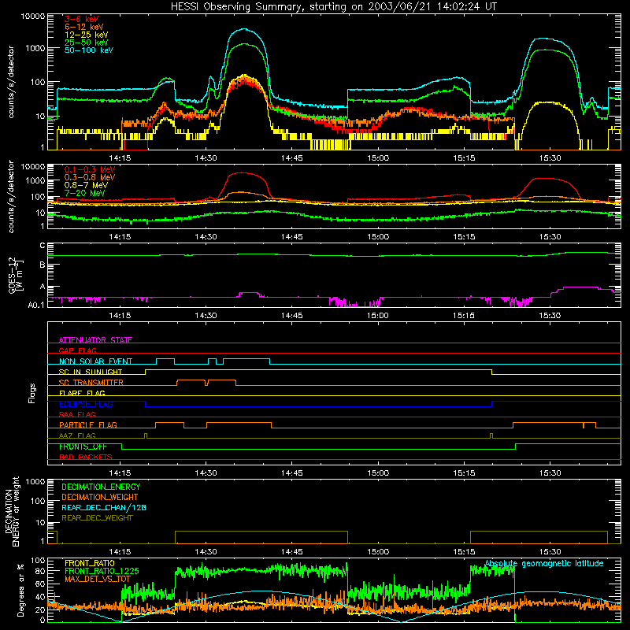630x630 pixels.
Task: Click the yellow '0.8-7 MeV' legend label
Action: (86, 185)
